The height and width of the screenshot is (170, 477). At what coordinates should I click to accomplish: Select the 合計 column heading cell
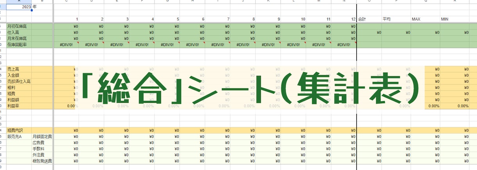(369, 19)
